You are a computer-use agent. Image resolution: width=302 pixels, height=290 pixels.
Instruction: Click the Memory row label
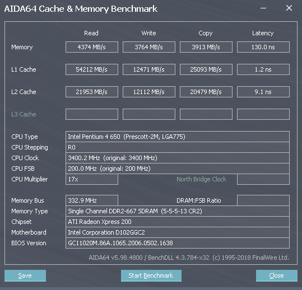[x=22, y=47]
